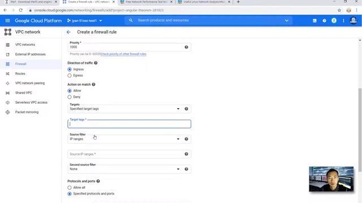Open Shared VPC in the sidebar
This screenshot has height=203, width=362.
[x=24, y=92]
